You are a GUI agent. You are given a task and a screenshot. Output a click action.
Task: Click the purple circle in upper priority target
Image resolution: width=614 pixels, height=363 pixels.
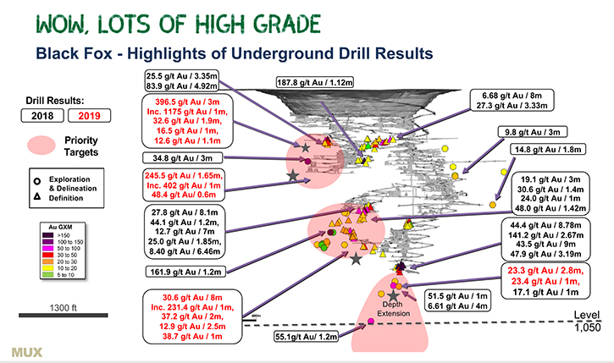coord(307,161)
